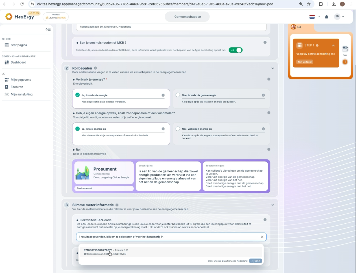Open the browser three-dot menu

tap(351, 4)
